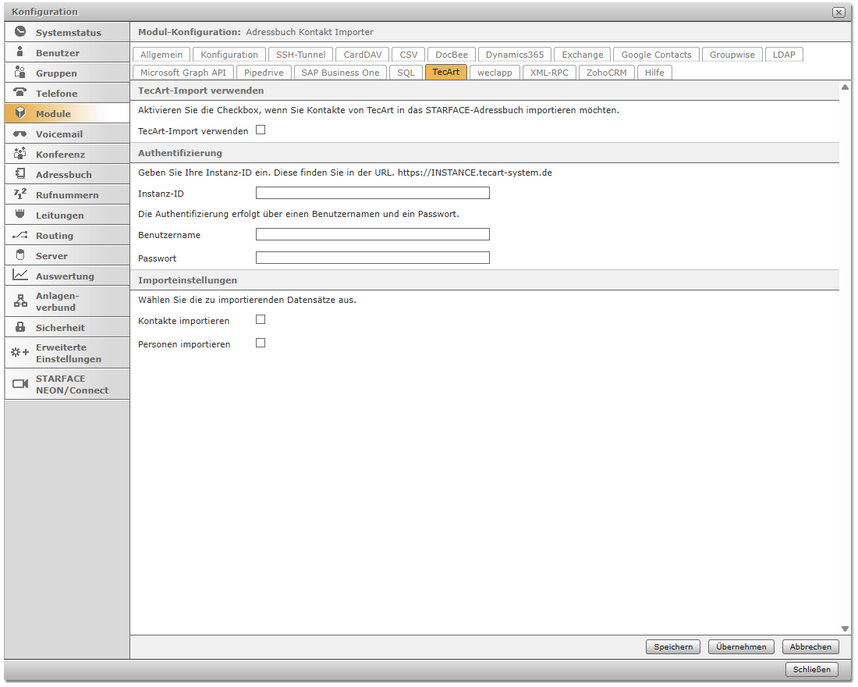Click the Übernehmen button

pyautogui.click(x=741, y=646)
